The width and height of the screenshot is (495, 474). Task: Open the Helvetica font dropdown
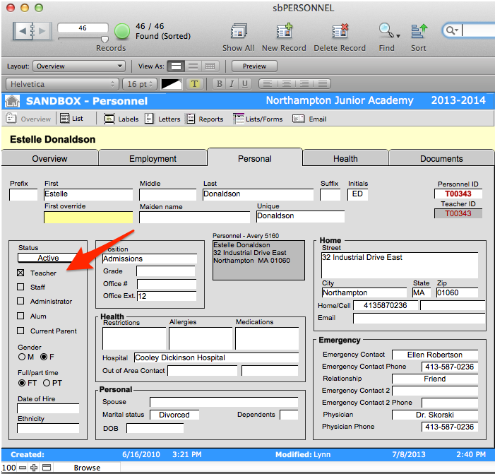click(61, 84)
